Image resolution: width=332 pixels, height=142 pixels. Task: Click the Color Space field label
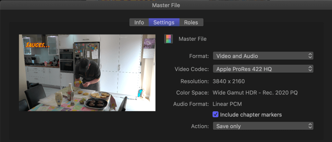(x=192, y=93)
